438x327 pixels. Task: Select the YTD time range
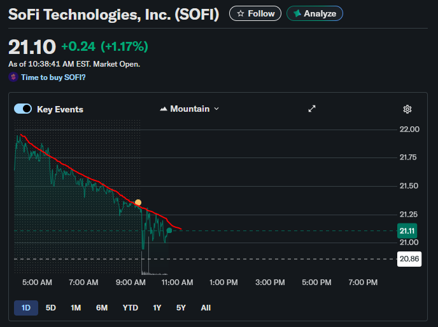131,308
